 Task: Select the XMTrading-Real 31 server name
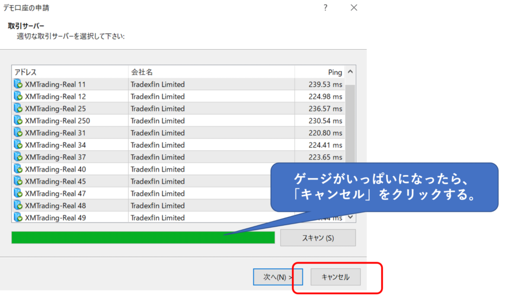(x=55, y=133)
